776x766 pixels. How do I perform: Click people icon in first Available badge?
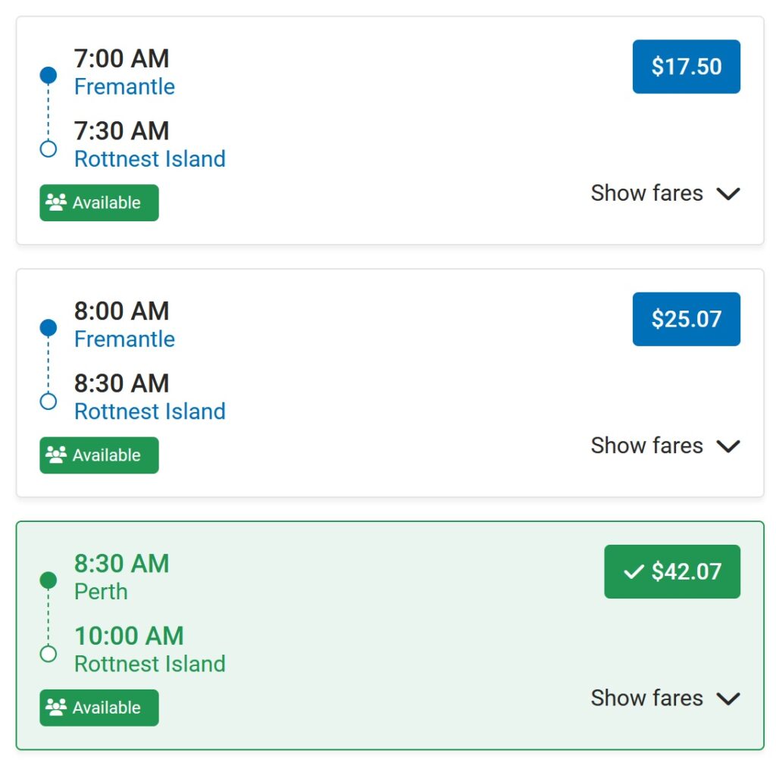click(x=56, y=202)
